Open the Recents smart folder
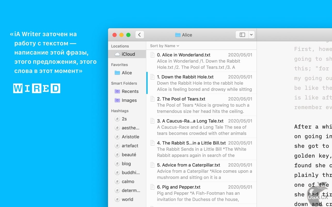The width and height of the screenshot is (332, 207). (127, 91)
